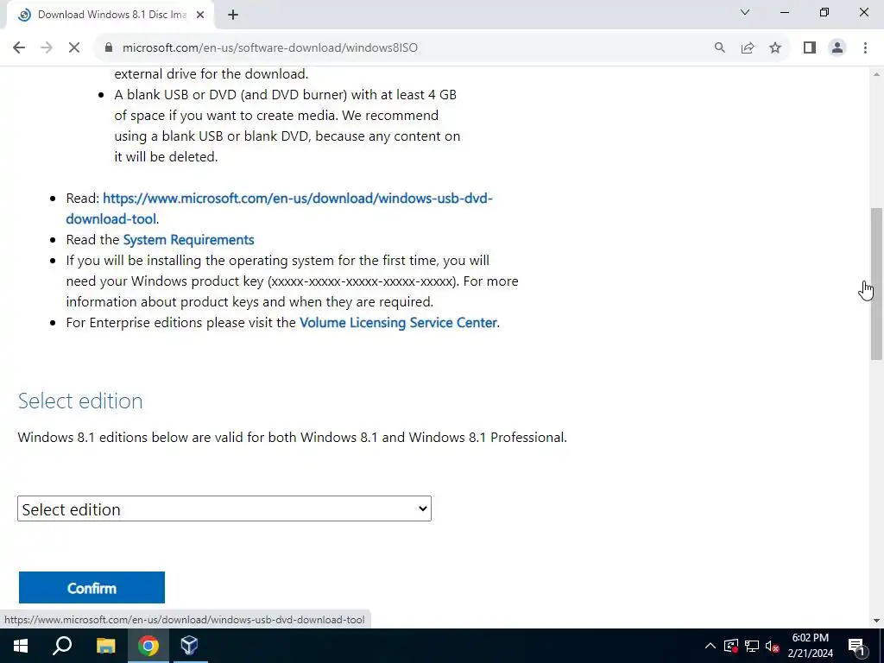The width and height of the screenshot is (884, 663).
Task: Close the Download Windows 8.1 tab
Action: [200, 15]
